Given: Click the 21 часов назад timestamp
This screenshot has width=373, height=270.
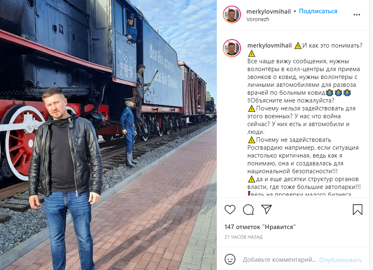Looking at the screenshot, I should click(x=243, y=237).
